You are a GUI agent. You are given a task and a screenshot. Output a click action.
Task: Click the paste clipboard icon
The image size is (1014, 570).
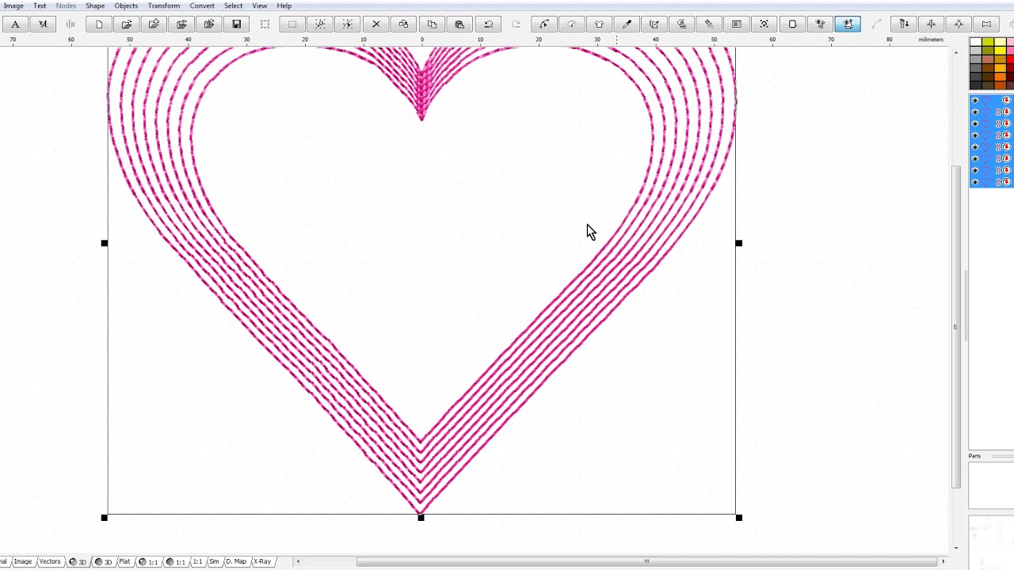coord(459,24)
